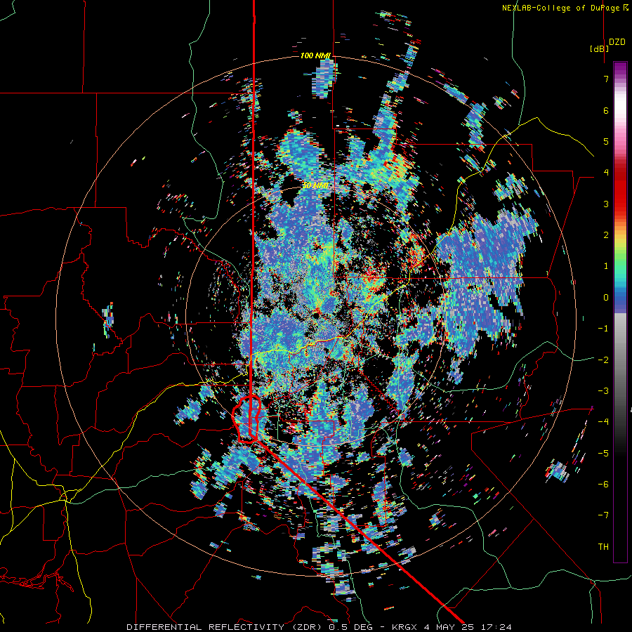This screenshot has width=632, height=632.
Task: Click the ZDR color scale bar
Action: point(620,312)
